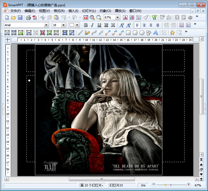Toggle underline formatting
The width and height of the screenshot is (208, 191).
click(99, 25)
